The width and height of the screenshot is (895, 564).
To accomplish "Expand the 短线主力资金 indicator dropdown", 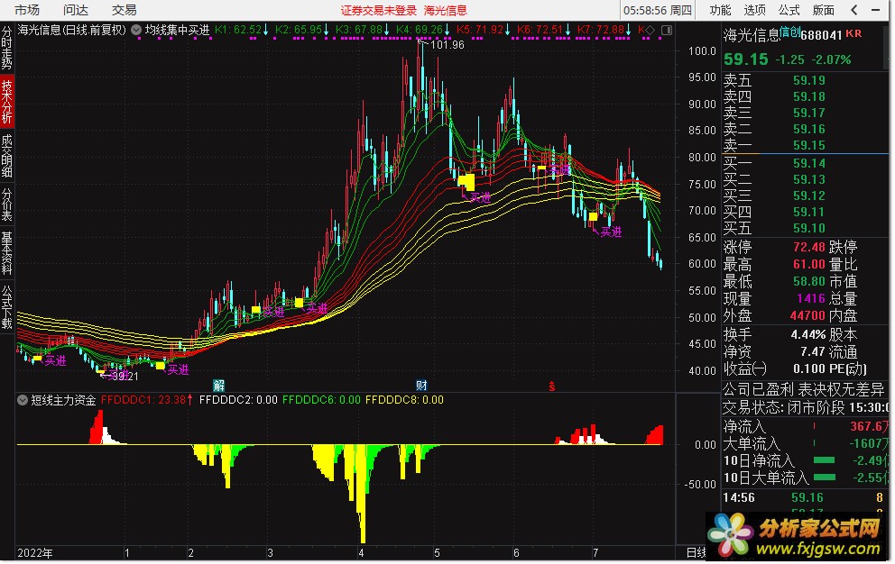I will (x=23, y=400).
